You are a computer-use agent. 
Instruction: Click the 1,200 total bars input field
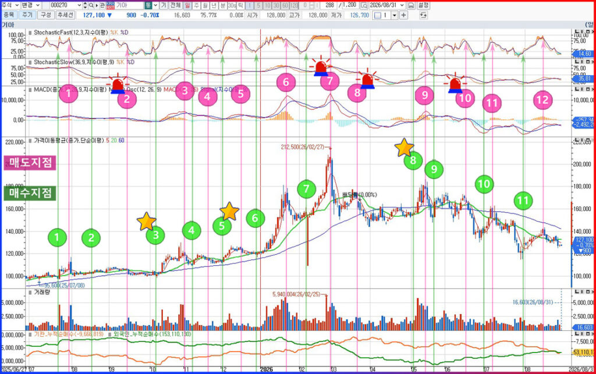coord(350,5)
